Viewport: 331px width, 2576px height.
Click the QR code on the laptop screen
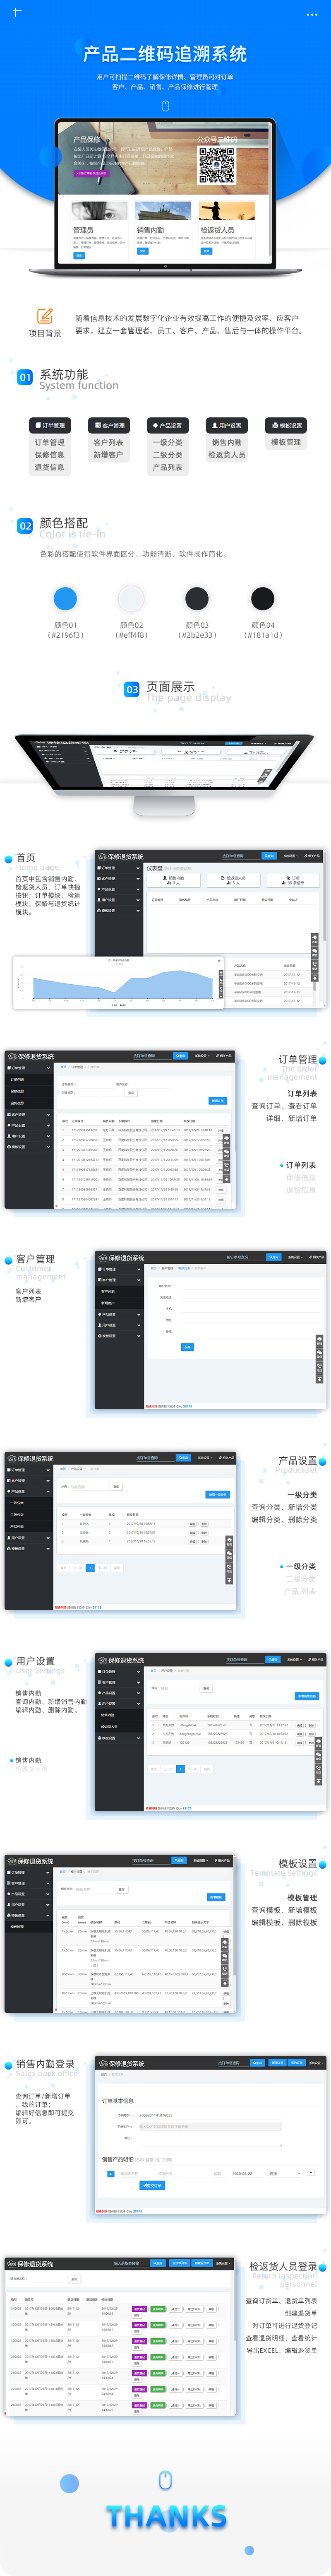click(x=216, y=166)
